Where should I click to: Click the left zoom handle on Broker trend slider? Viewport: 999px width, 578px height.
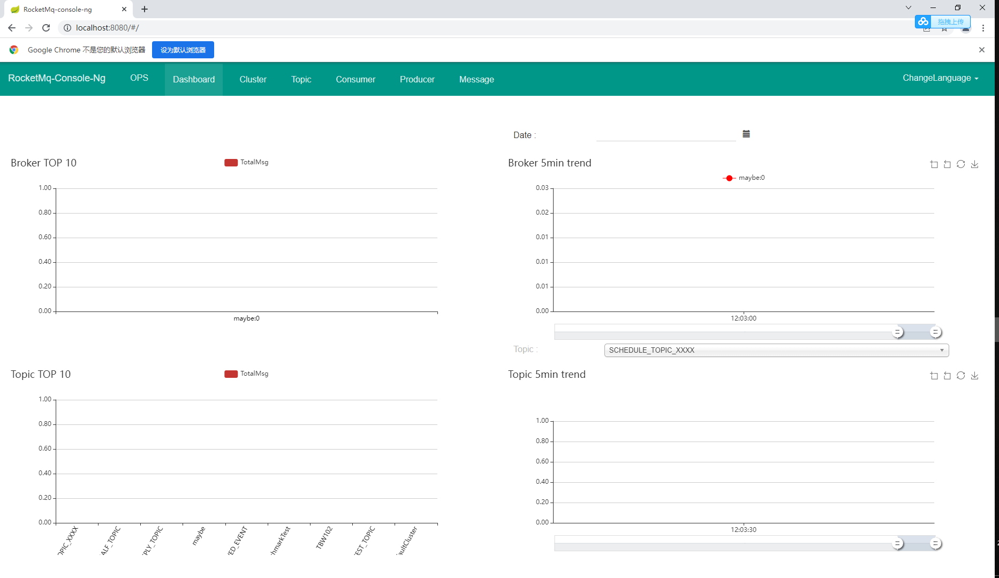coord(898,332)
